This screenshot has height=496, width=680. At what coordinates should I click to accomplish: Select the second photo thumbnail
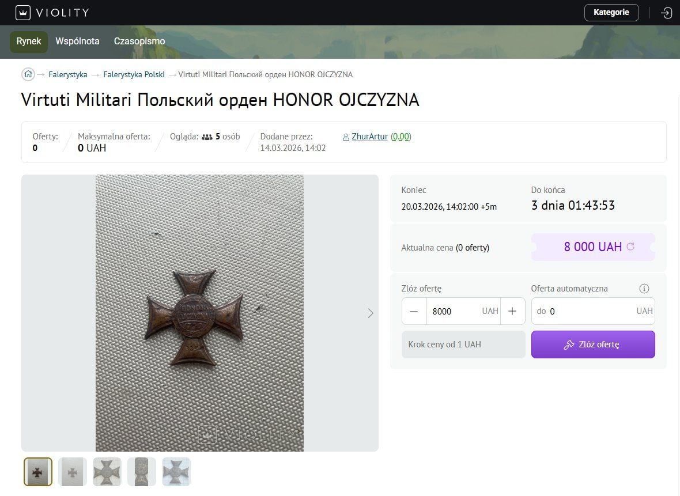[73, 472]
